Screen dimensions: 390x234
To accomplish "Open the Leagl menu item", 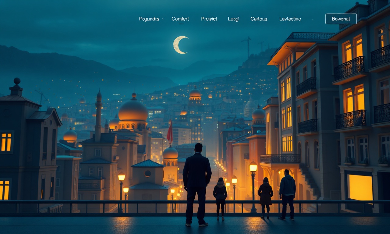I will coord(233,19).
